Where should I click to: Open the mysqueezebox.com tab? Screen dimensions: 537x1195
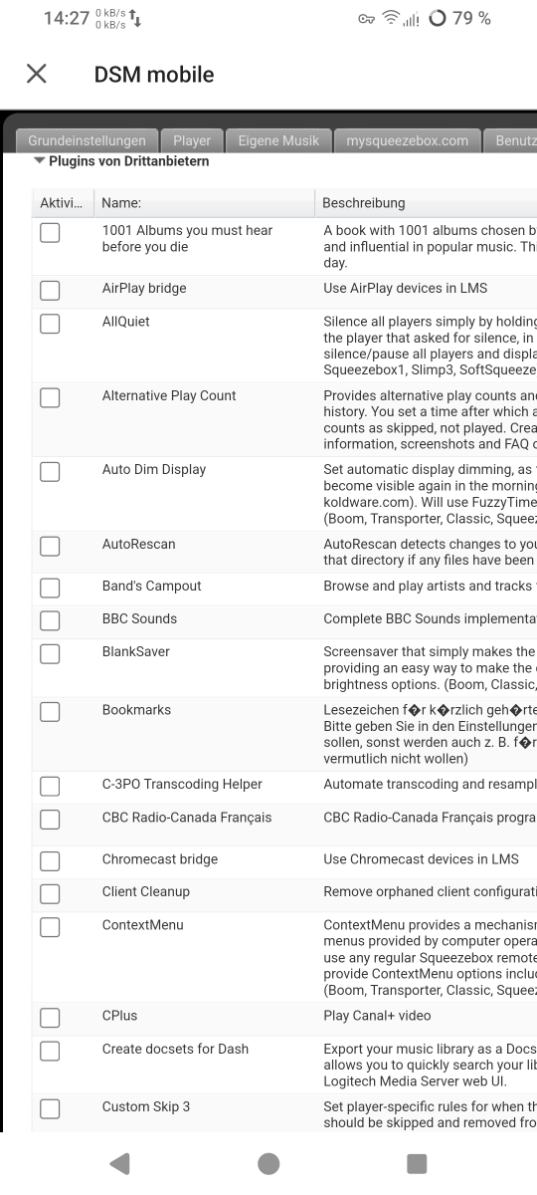point(407,140)
